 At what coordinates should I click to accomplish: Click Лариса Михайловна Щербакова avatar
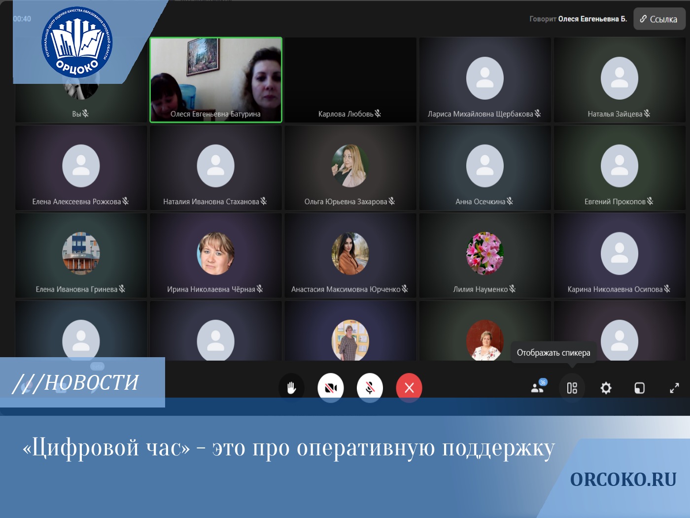[484, 78]
